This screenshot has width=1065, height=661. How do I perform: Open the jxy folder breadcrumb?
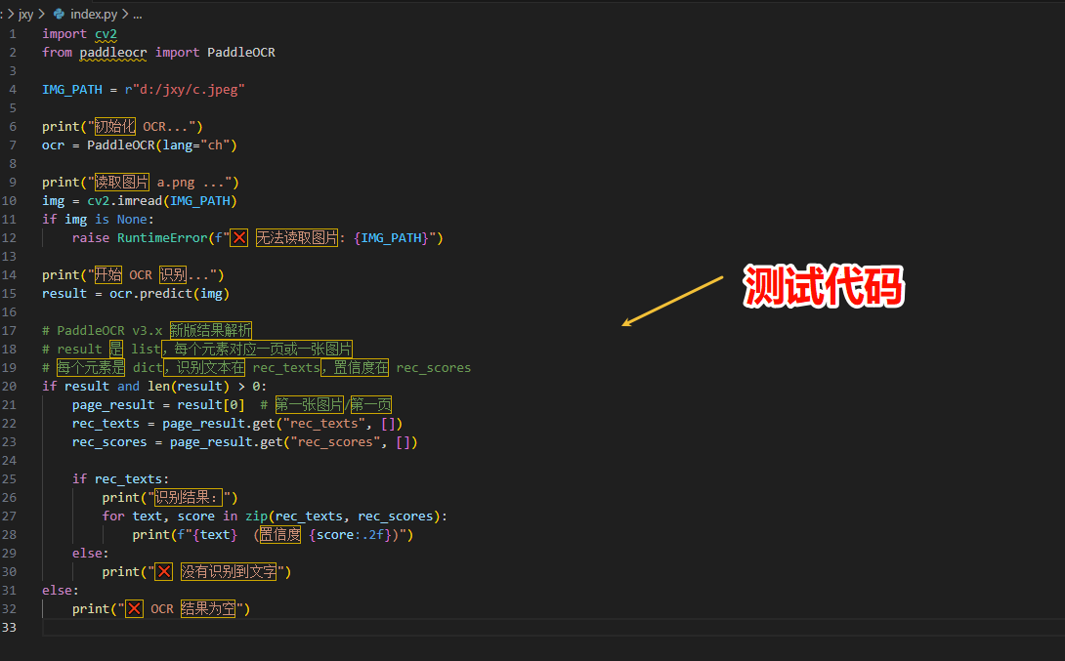pos(26,15)
